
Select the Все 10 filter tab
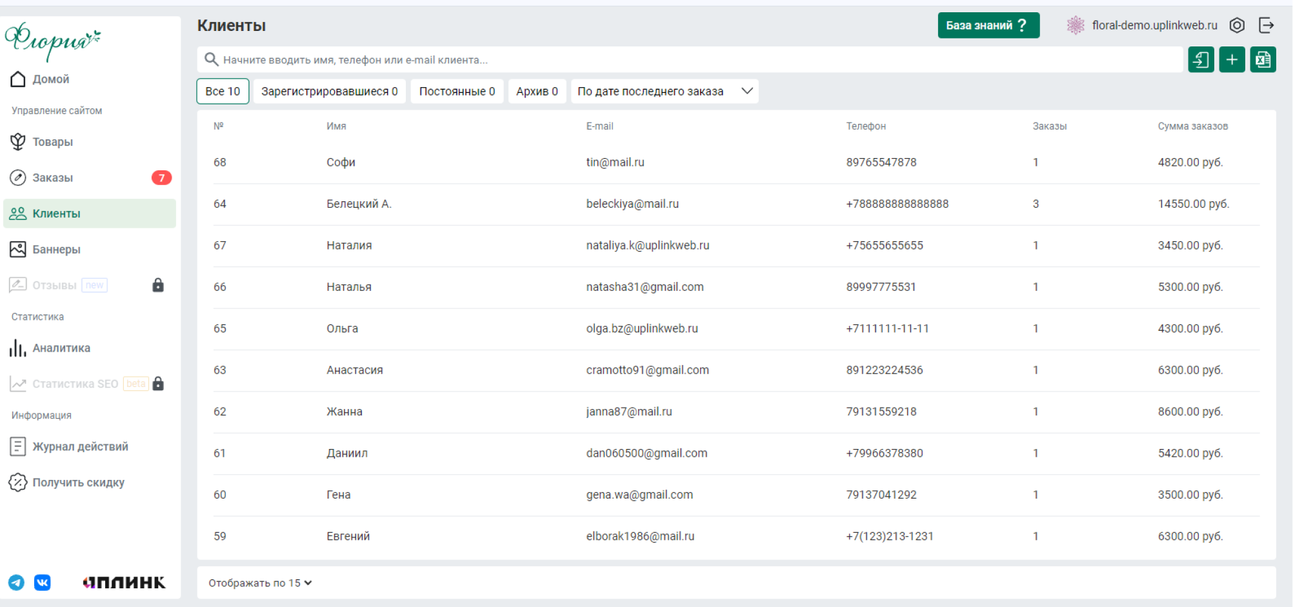223,92
